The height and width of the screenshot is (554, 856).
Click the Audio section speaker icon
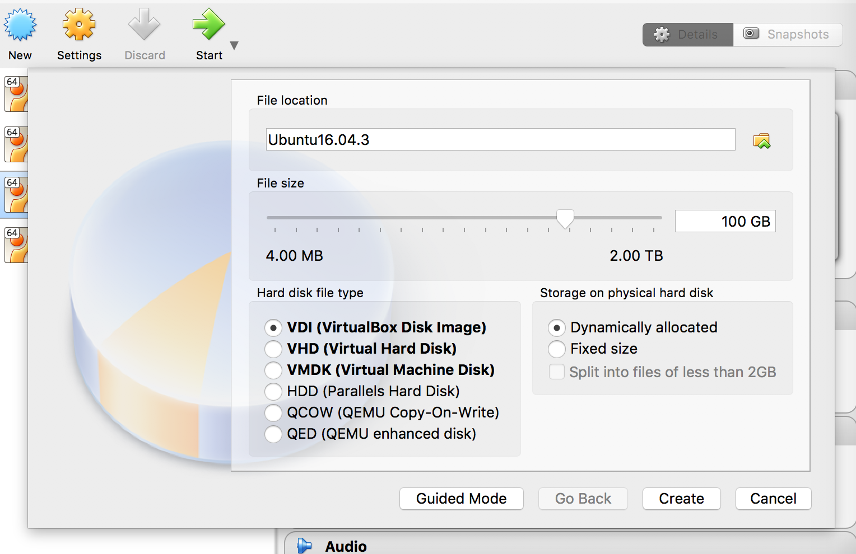304,546
